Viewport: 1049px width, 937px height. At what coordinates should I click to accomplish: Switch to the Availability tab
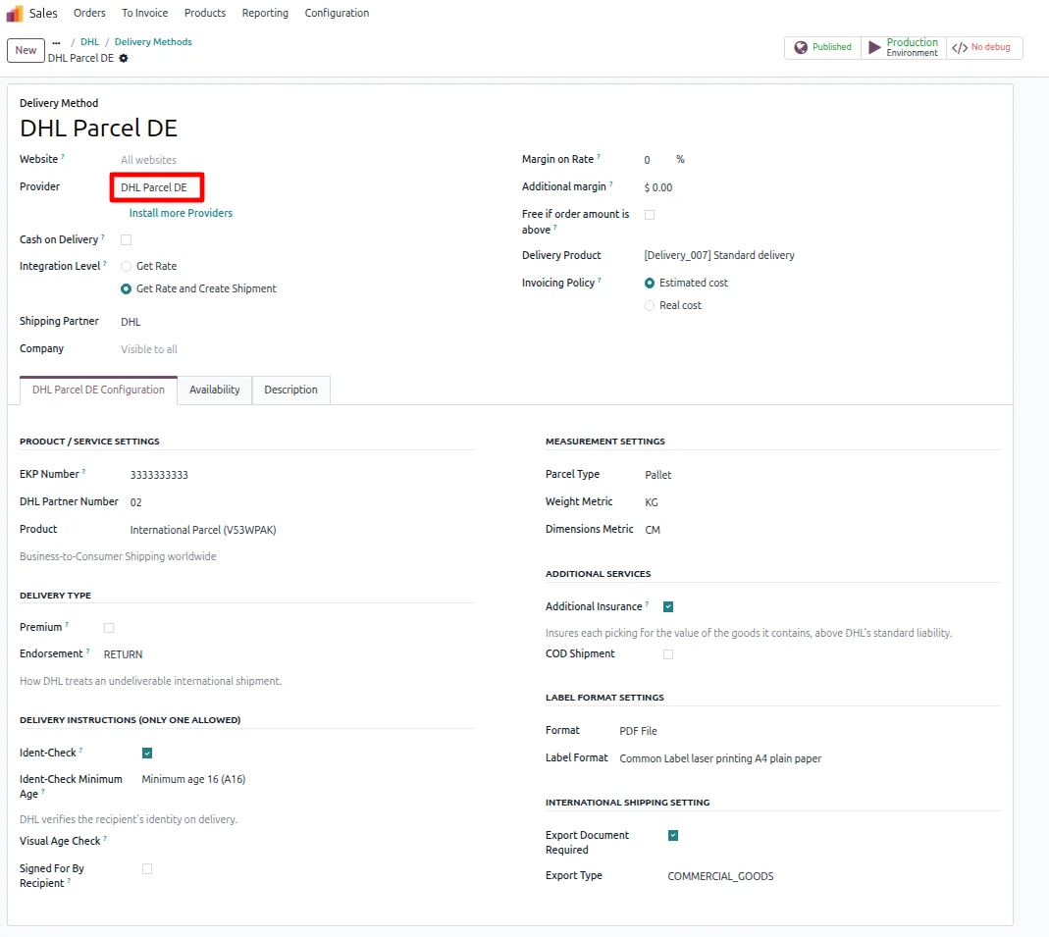(x=214, y=390)
